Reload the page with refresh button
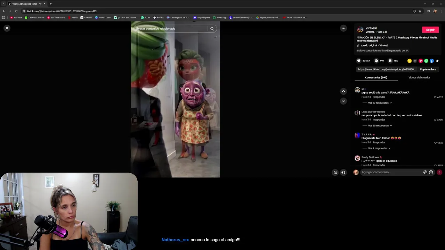Viewport: 445px width, 250px height. [x=16, y=11]
